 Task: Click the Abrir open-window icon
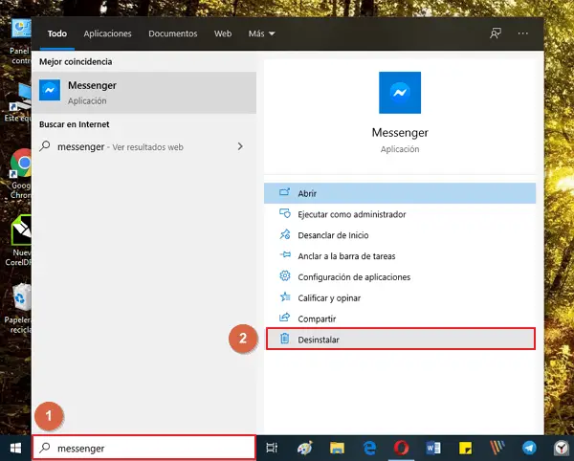(284, 192)
